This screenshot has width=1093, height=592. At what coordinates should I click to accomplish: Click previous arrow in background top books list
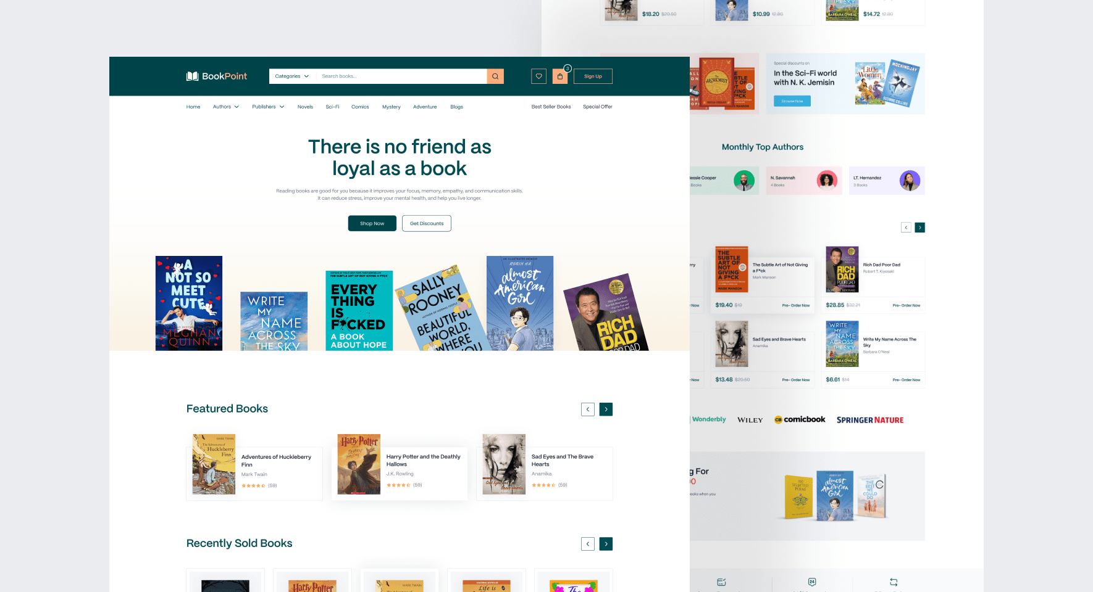906,228
